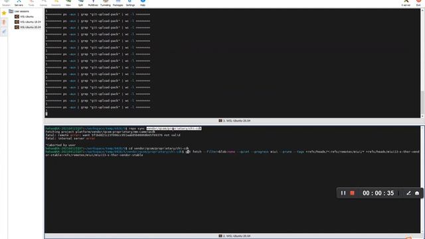This screenshot has width=425, height=239.
Task: Select the Tools sidebar tab below the star
Action: (4, 22)
